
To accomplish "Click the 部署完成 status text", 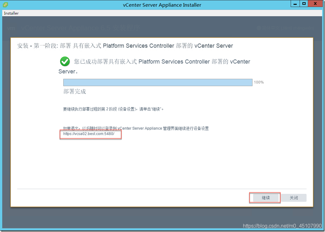I will coord(75,92).
